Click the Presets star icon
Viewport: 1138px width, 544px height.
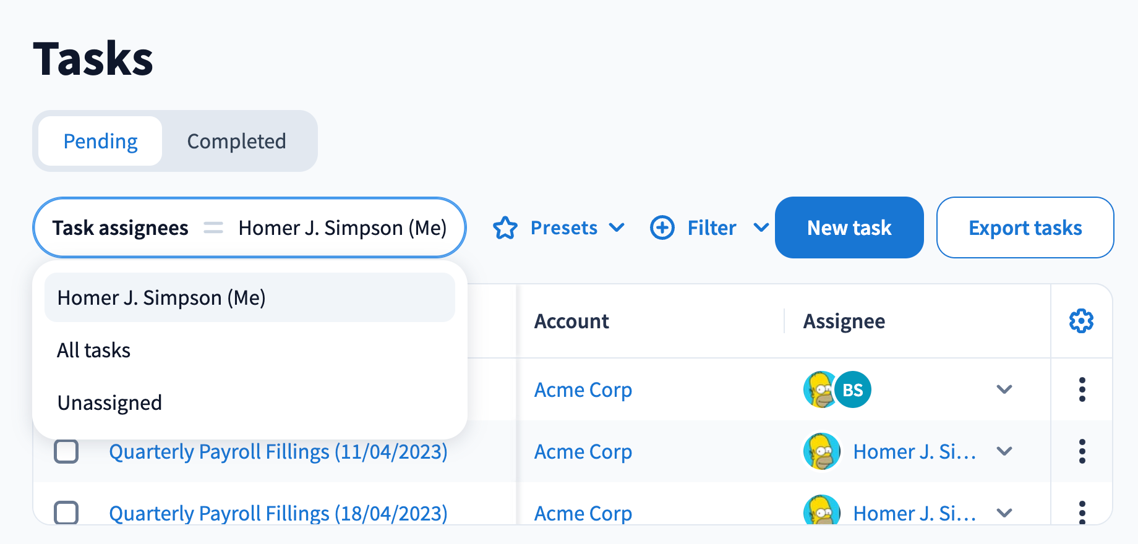tap(505, 228)
